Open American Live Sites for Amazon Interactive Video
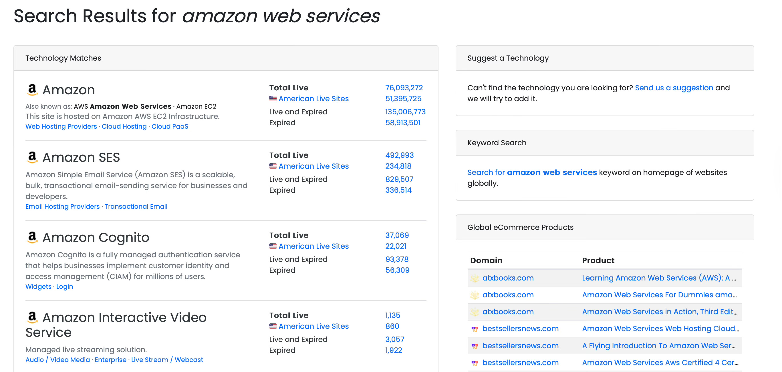Viewport: 782px width, 372px height. pos(313,326)
